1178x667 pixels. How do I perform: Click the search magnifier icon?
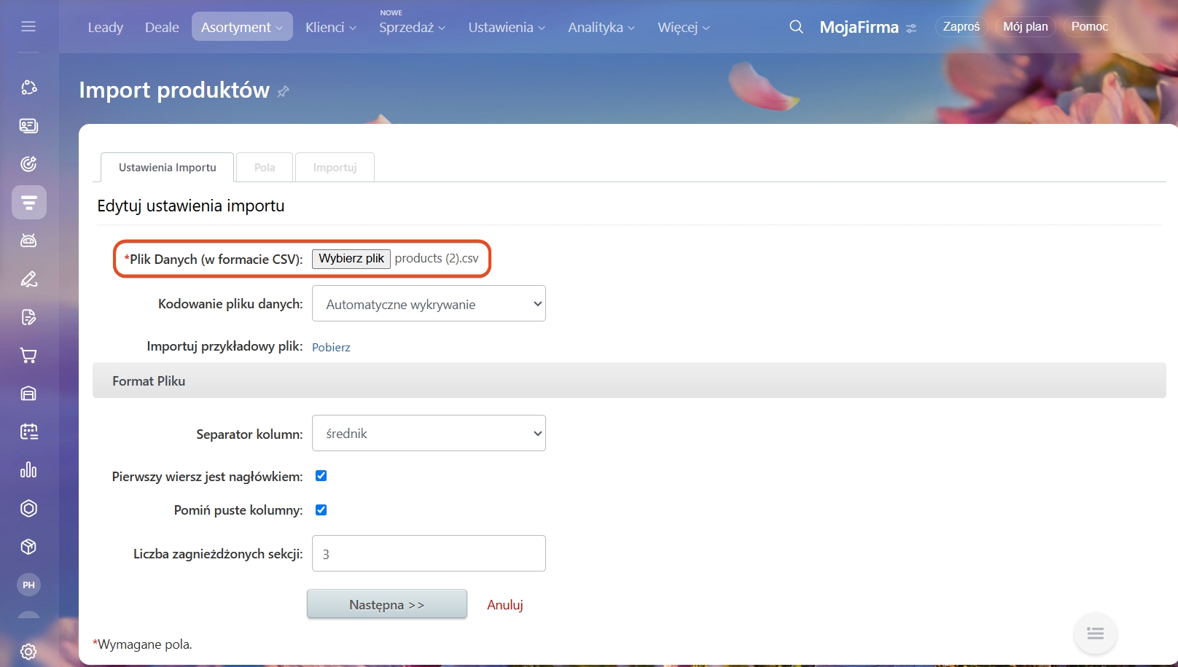tap(796, 27)
